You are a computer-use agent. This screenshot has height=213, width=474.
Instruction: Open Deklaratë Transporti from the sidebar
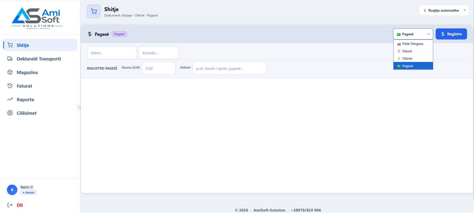point(40,59)
